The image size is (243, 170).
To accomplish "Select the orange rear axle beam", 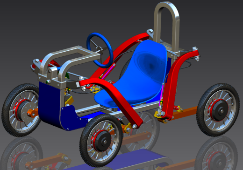I will [x=186, y=113].
